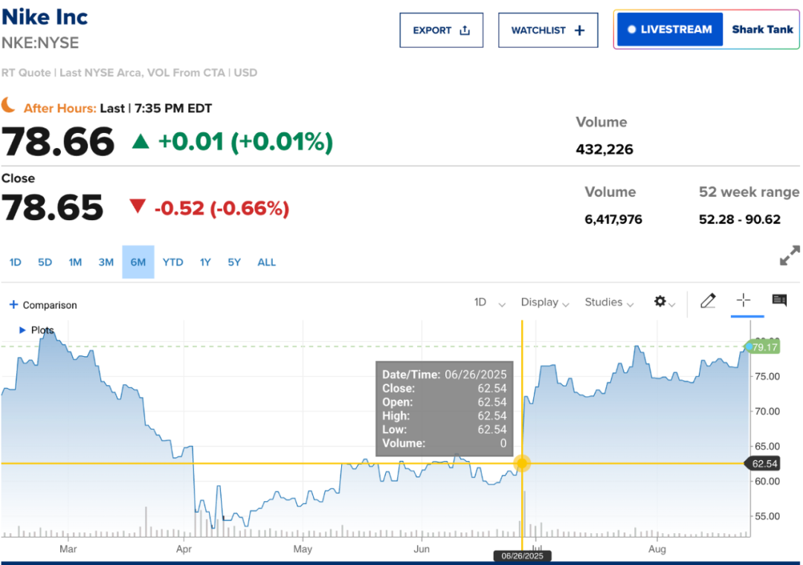Click the LIVESTREAM button
Image resolution: width=803 pixels, height=565 pixels.
coord(669,30)
